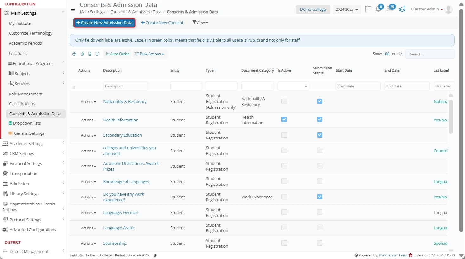
Task: Open Actions dropdown for Sponsorship row
Action: click(x=88, y=243)
